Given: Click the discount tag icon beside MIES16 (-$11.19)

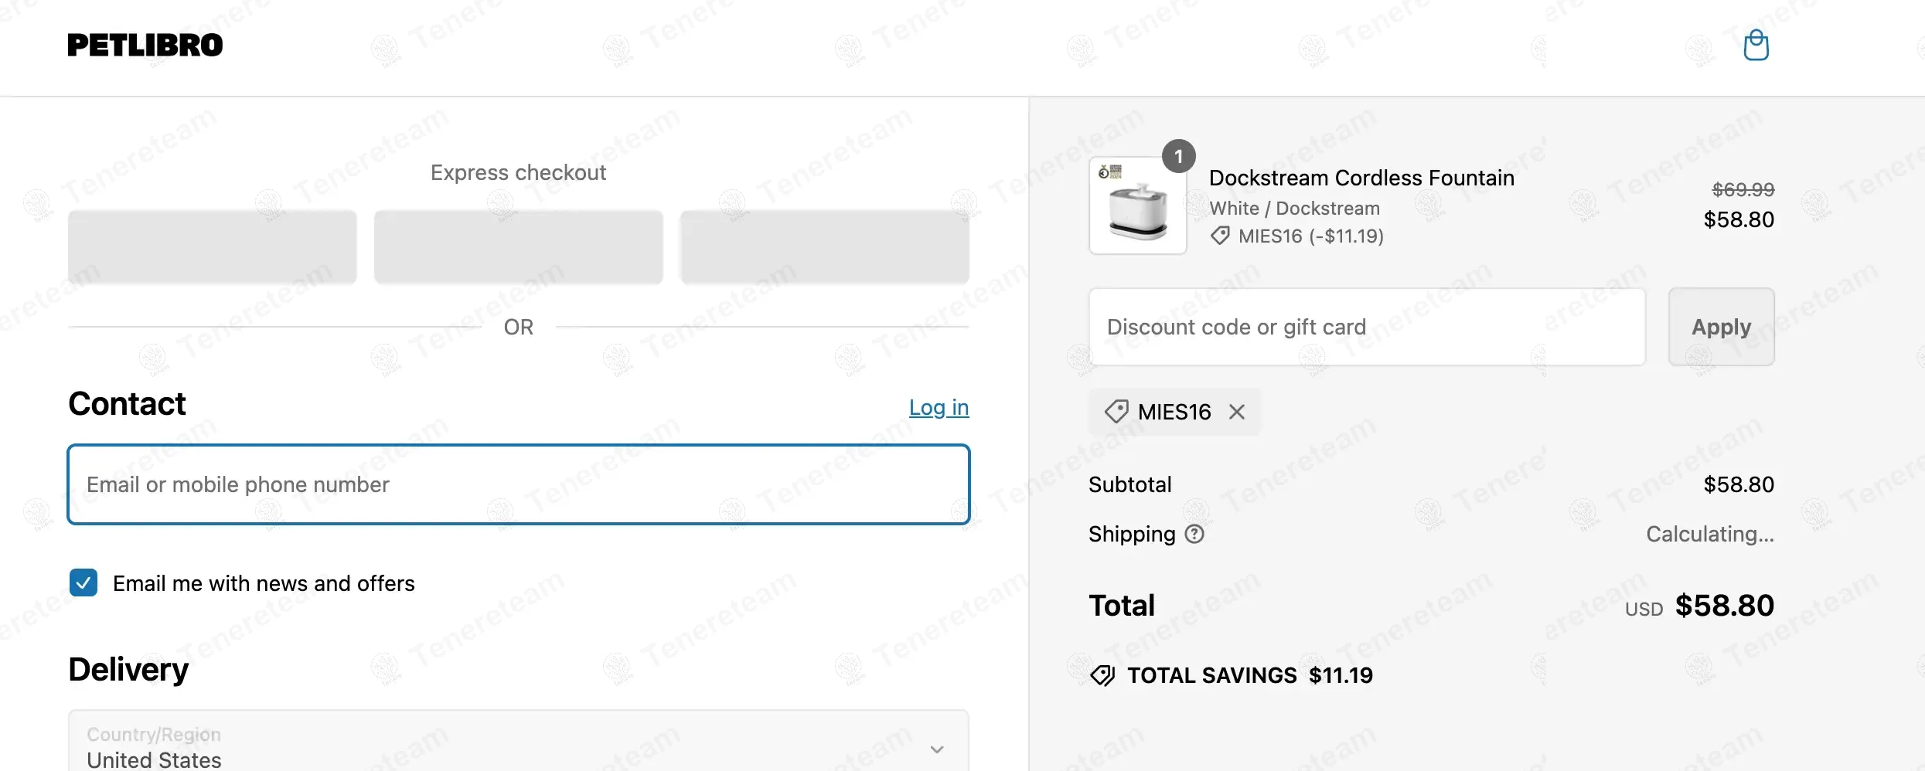Looking at the screenshot, I should pos(1220,236).
